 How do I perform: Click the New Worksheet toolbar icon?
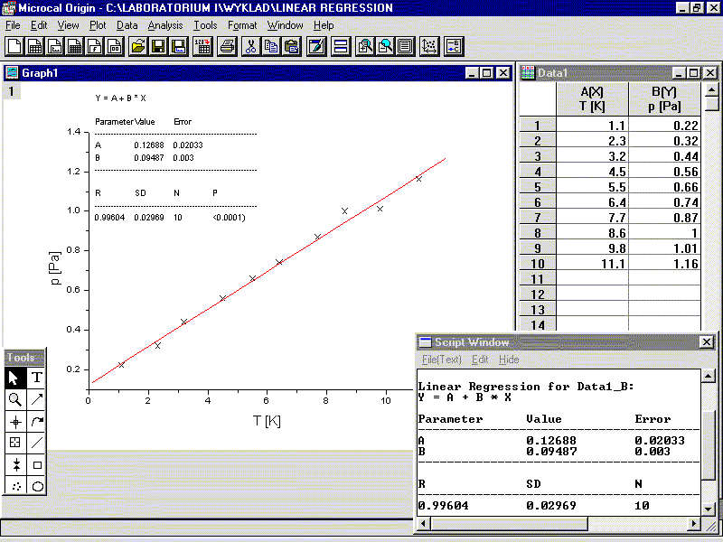pos(34,47)
